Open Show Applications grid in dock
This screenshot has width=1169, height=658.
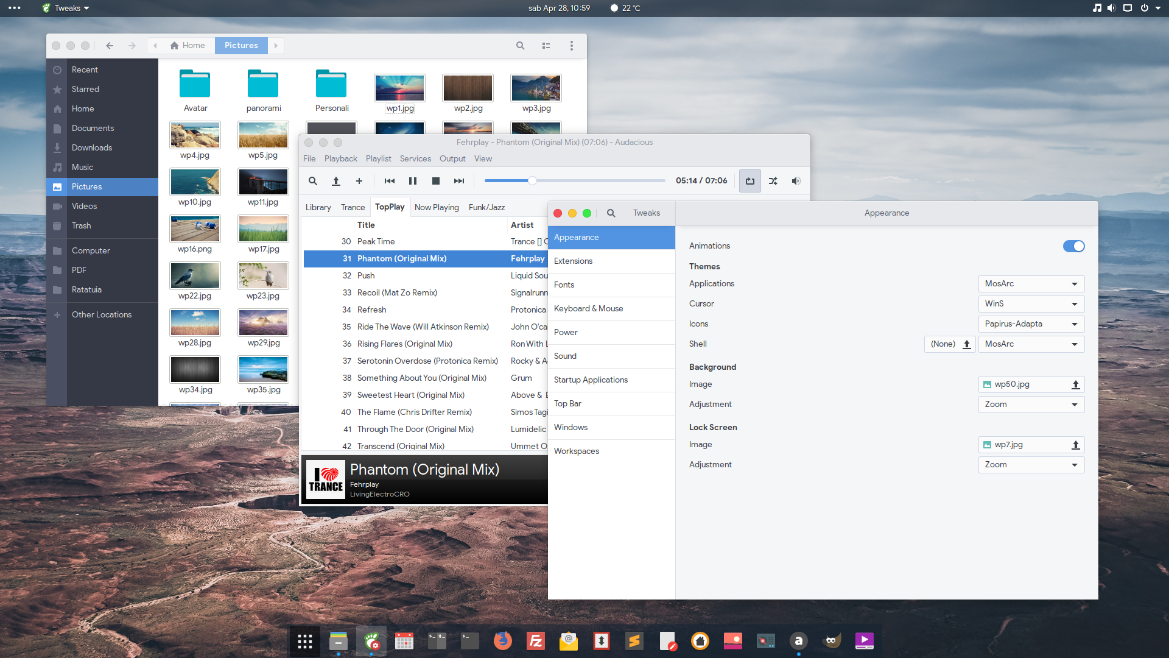point(305,641)
